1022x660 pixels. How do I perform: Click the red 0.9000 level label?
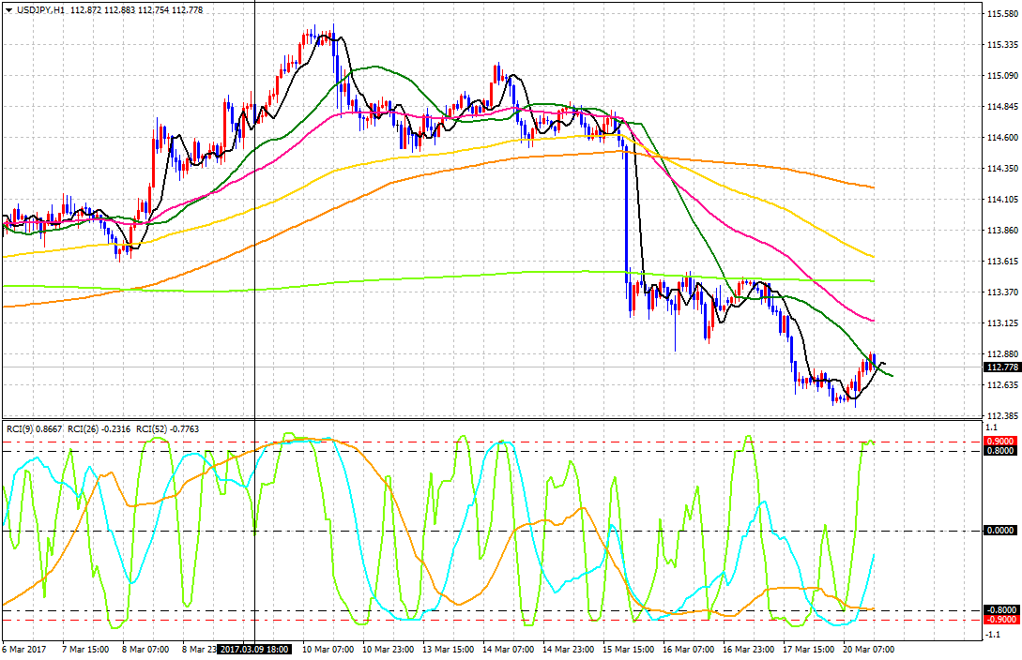point(998,441)
